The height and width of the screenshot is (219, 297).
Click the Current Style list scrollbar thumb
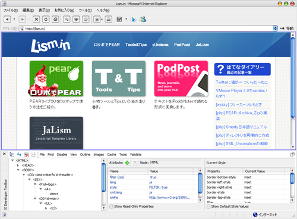click(x=292, y=179)
